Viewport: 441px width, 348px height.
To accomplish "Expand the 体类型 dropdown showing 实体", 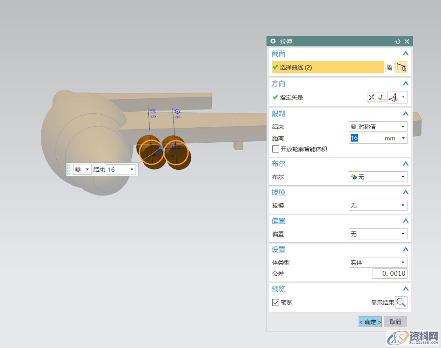I will [x=378, y=262].
